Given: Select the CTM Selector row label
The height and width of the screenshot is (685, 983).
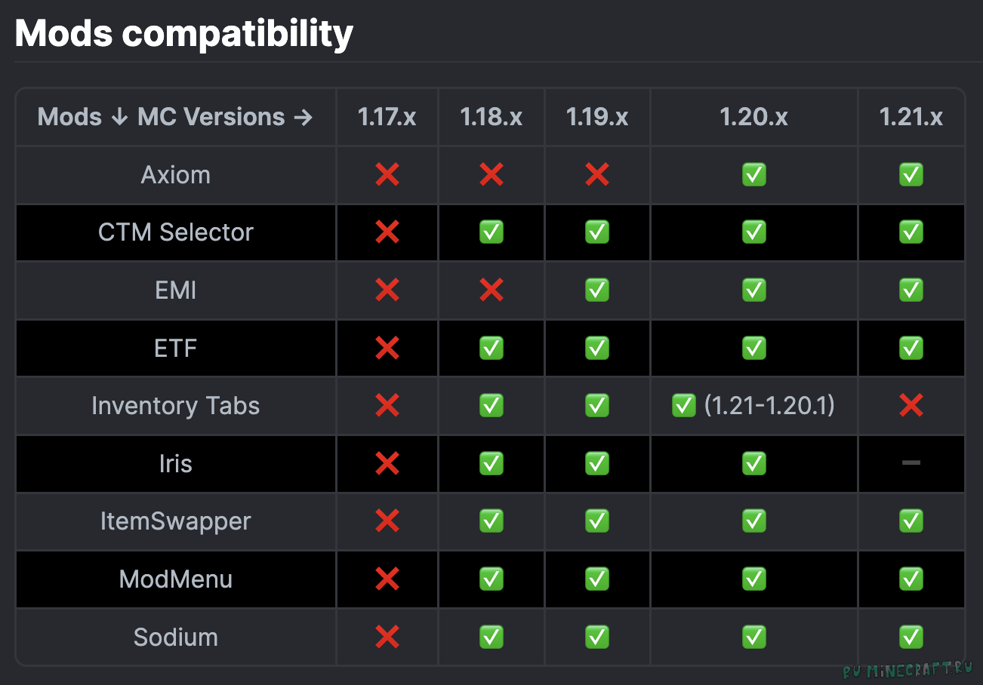Looking at the screenshot, I should click(176, 232).
